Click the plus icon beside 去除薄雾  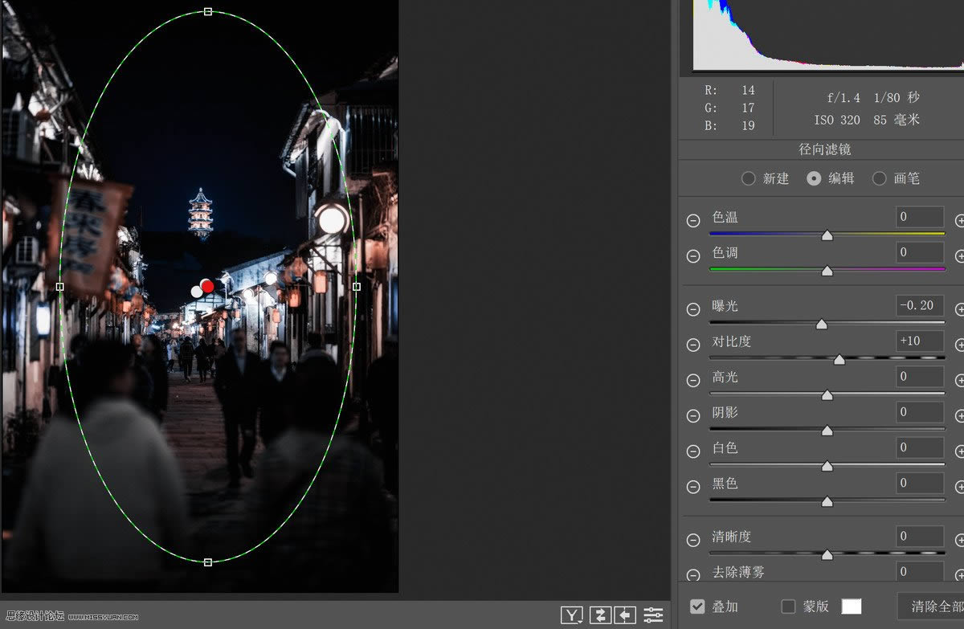coord(960,574)
